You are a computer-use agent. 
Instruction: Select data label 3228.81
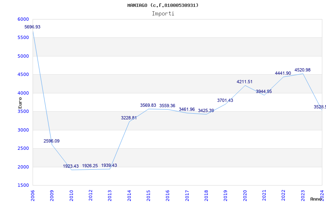[129, 118]
